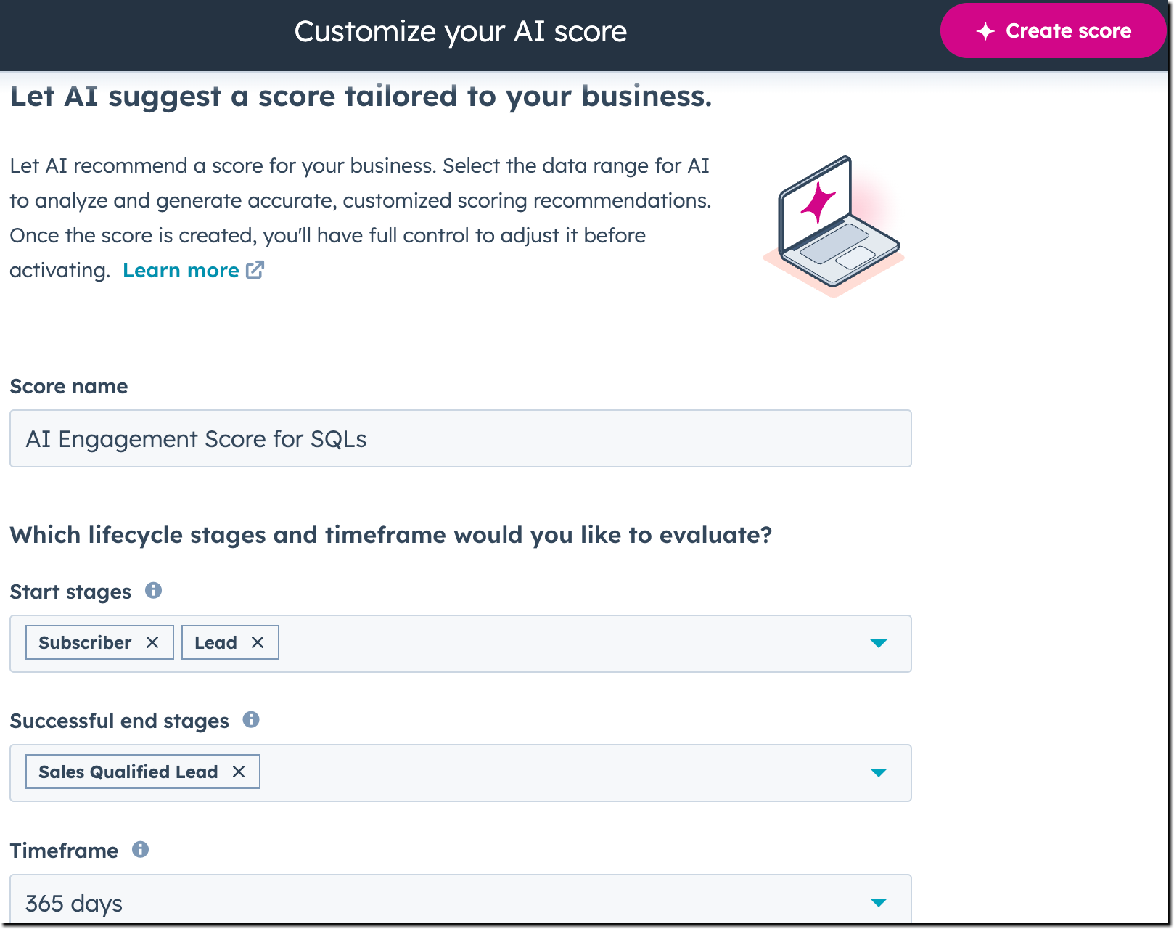Expand the Start stages dropdown

(x=879, y=643)
